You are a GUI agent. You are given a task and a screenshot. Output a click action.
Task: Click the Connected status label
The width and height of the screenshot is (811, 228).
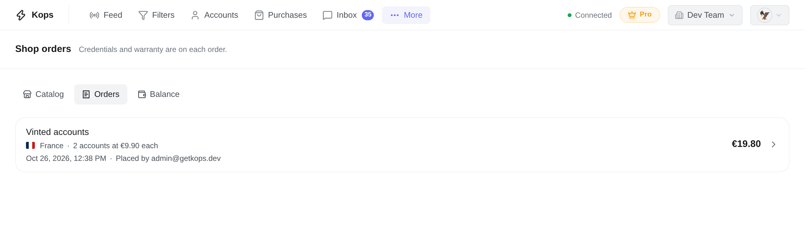pyautogui.click(x=593, y=15)
